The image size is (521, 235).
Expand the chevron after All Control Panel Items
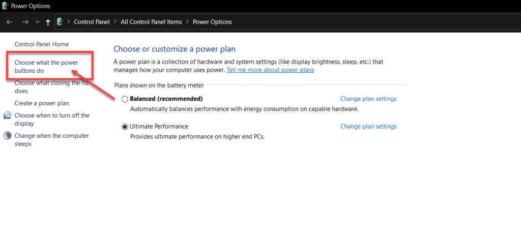[x=187, y=21]
